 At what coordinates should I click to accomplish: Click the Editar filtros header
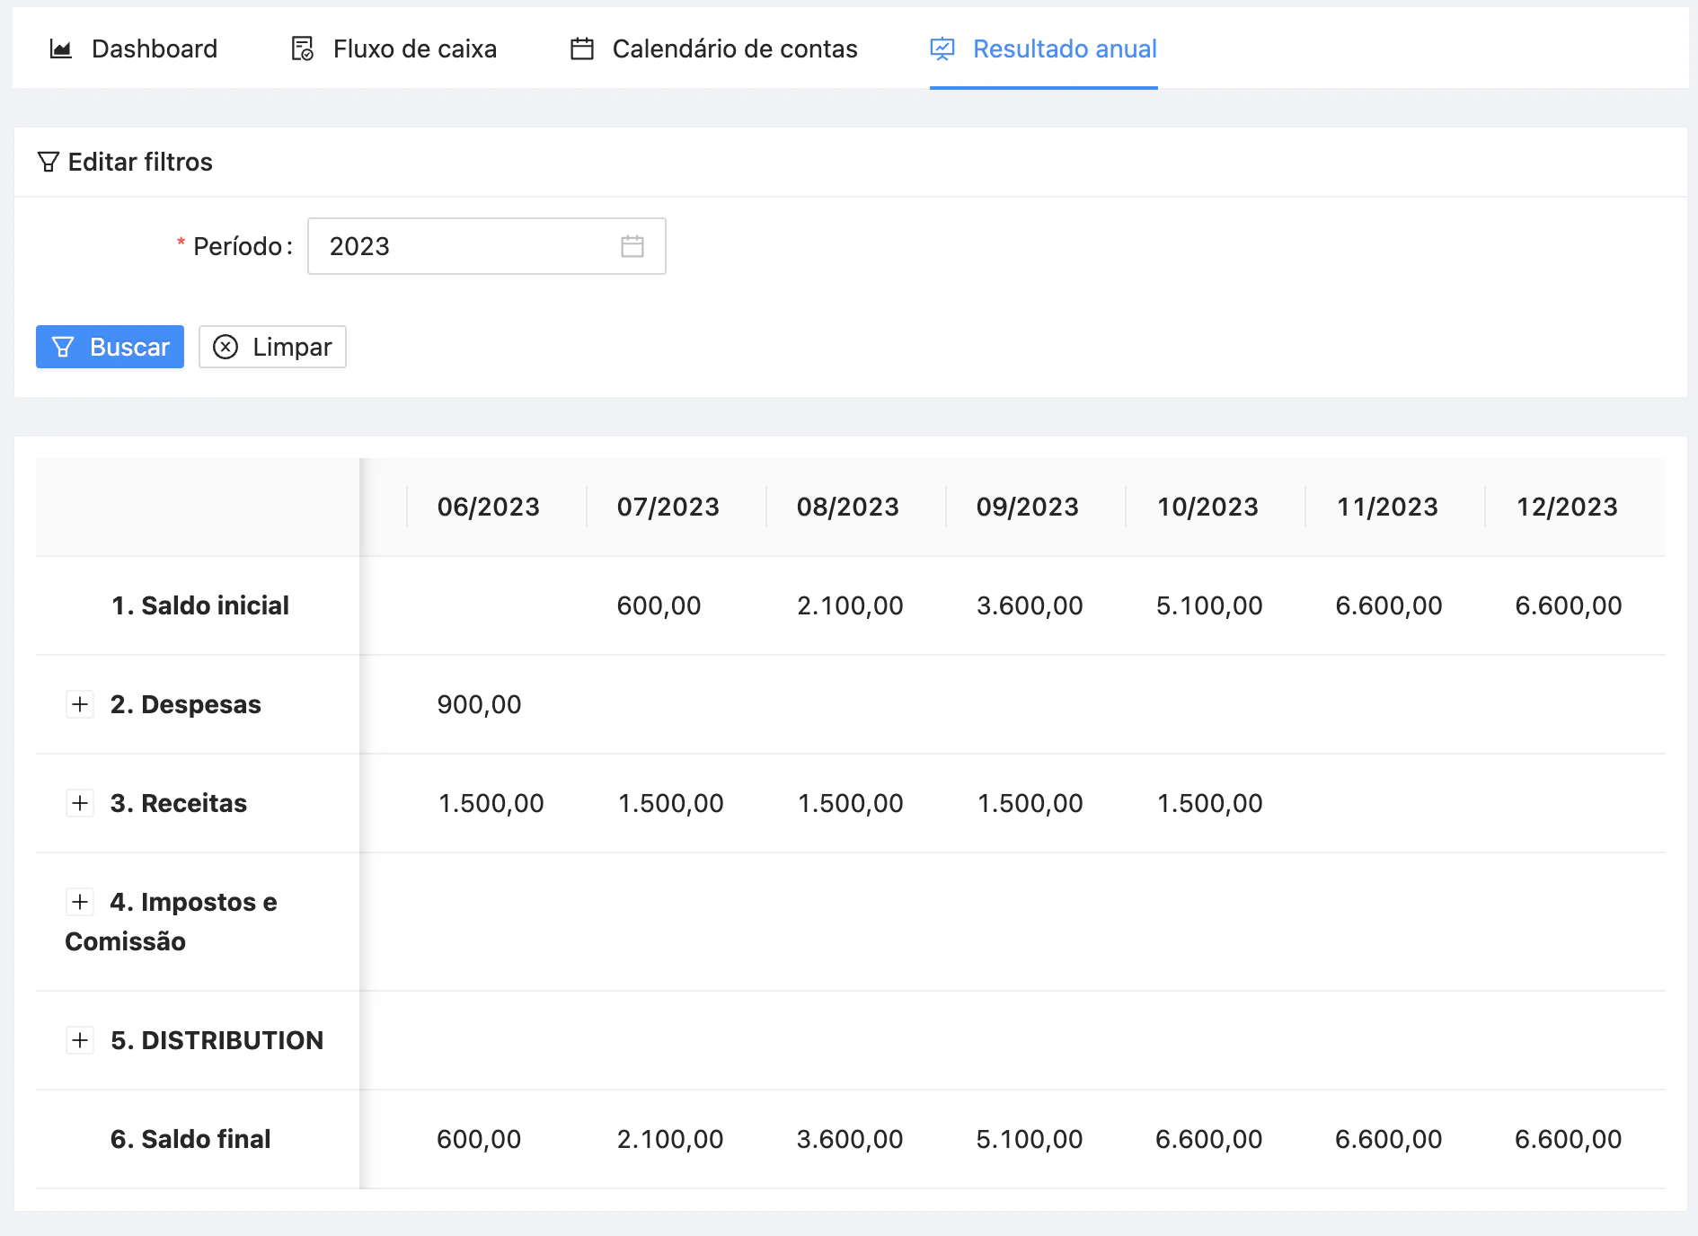(140, 162)
